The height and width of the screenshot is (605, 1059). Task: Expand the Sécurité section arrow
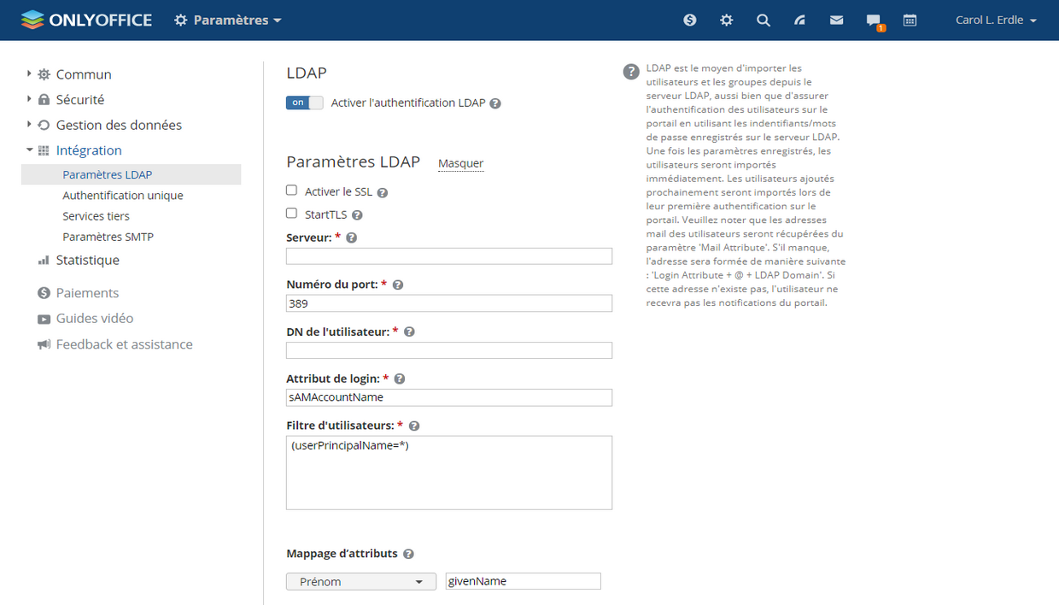point(29,99)
